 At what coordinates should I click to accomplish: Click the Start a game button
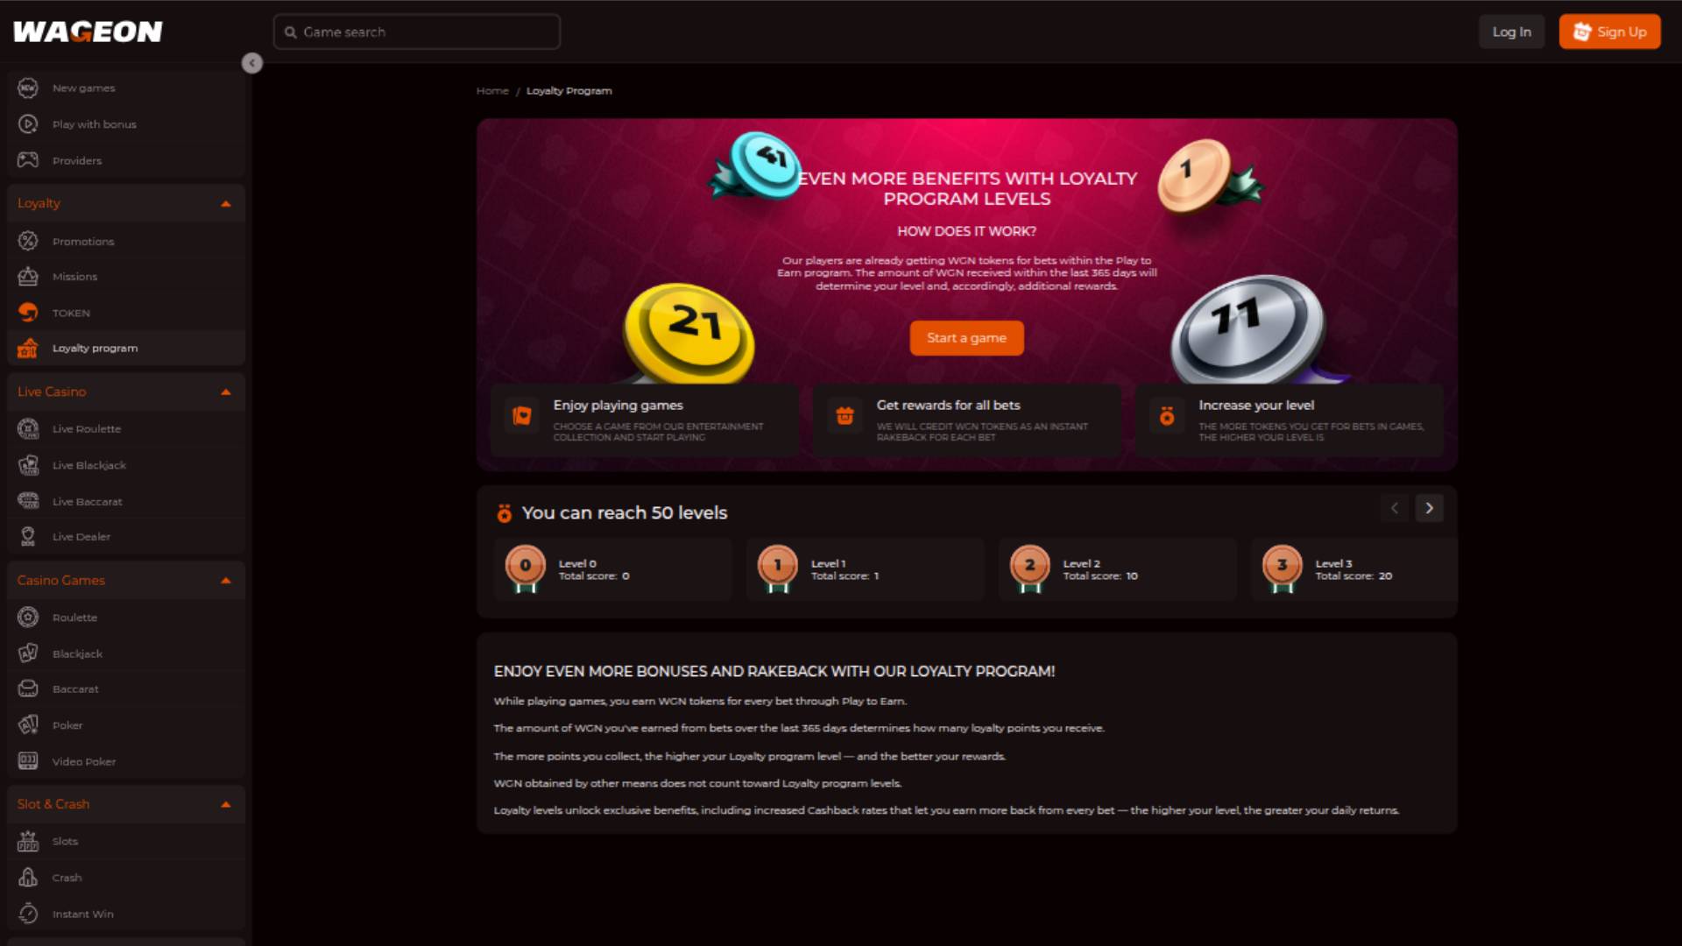(966, 337)
